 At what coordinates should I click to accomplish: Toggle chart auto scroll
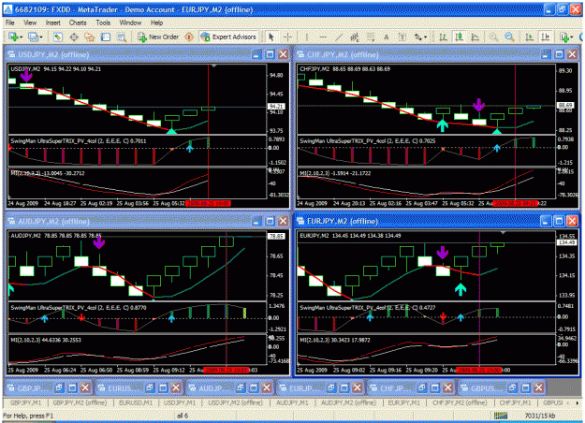point(529,36)
